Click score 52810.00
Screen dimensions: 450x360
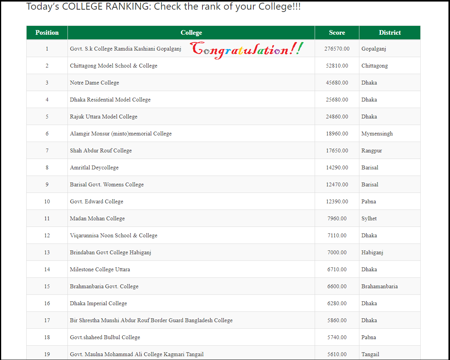pyautogui.click(x=337, y=66)
